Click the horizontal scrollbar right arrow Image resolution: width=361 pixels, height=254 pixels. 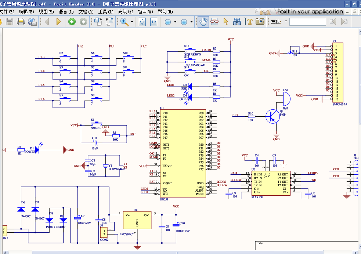pyautogui.click(x=356, y=252)
